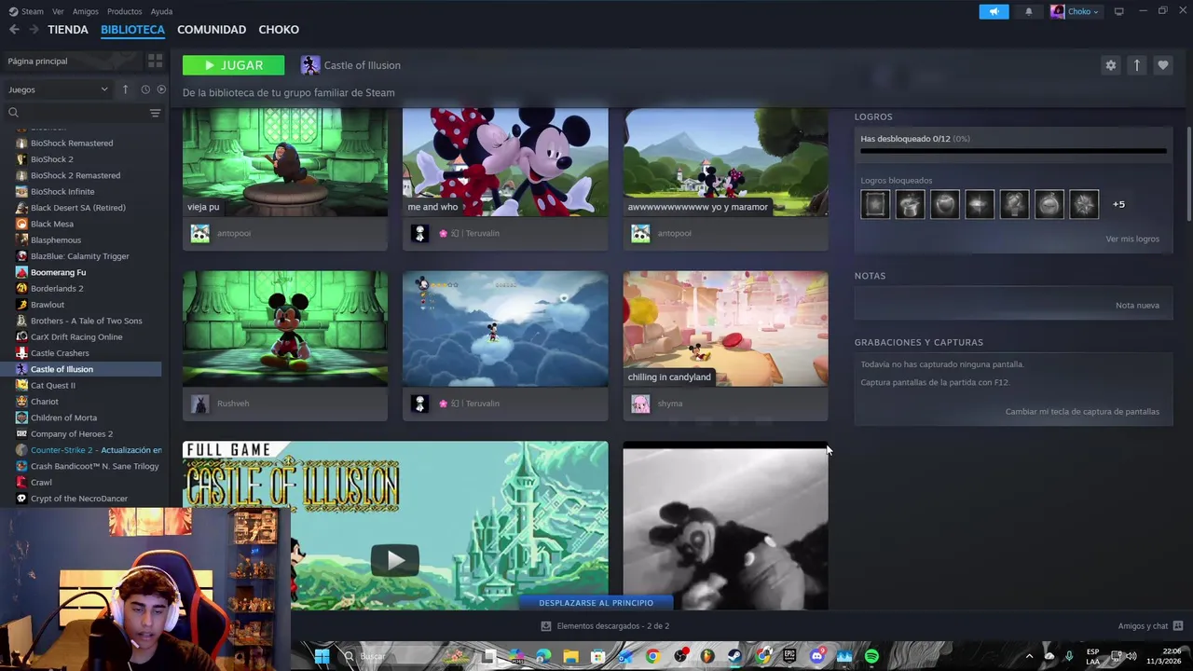This screenshot has height=671, width=1193.
Task: Add game to favorites with heart icon
Action: pyautogui.click(x=1162, y=65)
